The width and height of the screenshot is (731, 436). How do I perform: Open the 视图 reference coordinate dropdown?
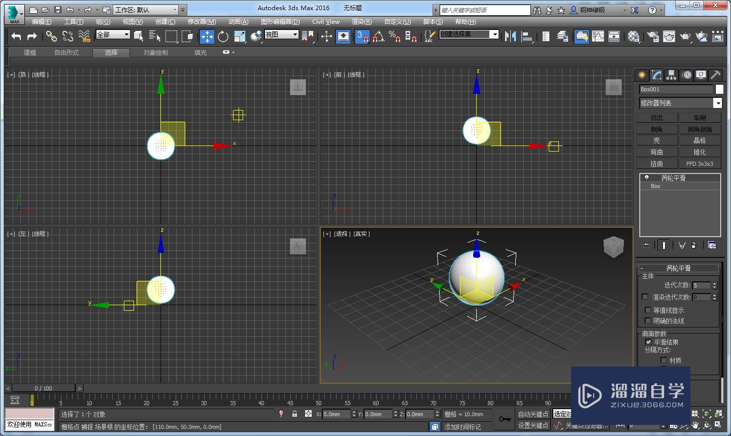pos(281,34)
